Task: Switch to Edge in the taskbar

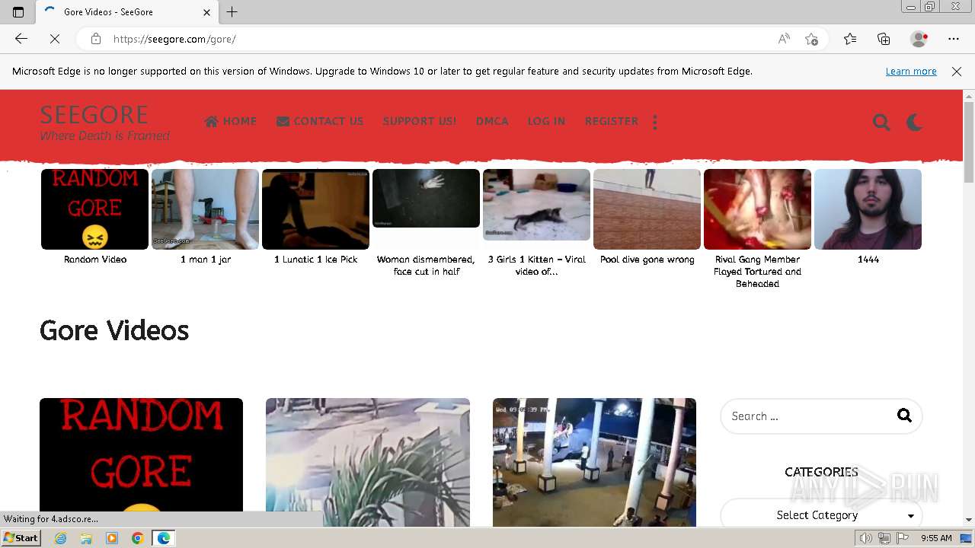Action: click(x=164, y=538)
